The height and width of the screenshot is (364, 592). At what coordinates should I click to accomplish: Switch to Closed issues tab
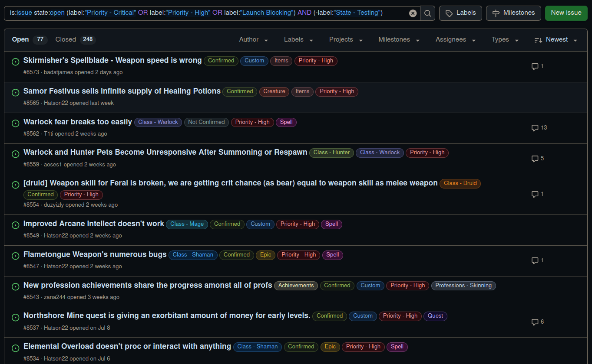coord(75,39)
